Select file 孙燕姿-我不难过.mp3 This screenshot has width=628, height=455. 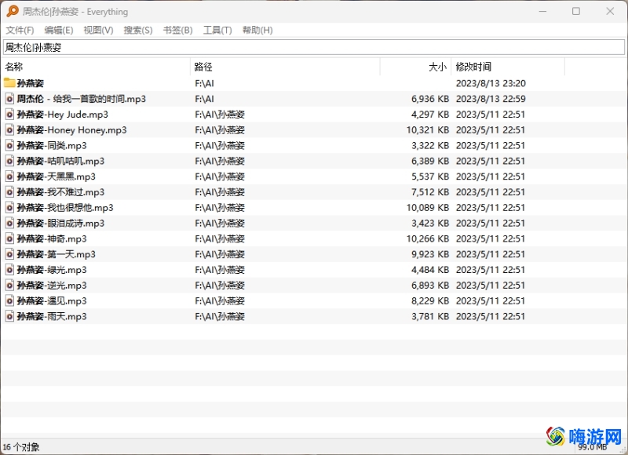click(x=60, y=192)
